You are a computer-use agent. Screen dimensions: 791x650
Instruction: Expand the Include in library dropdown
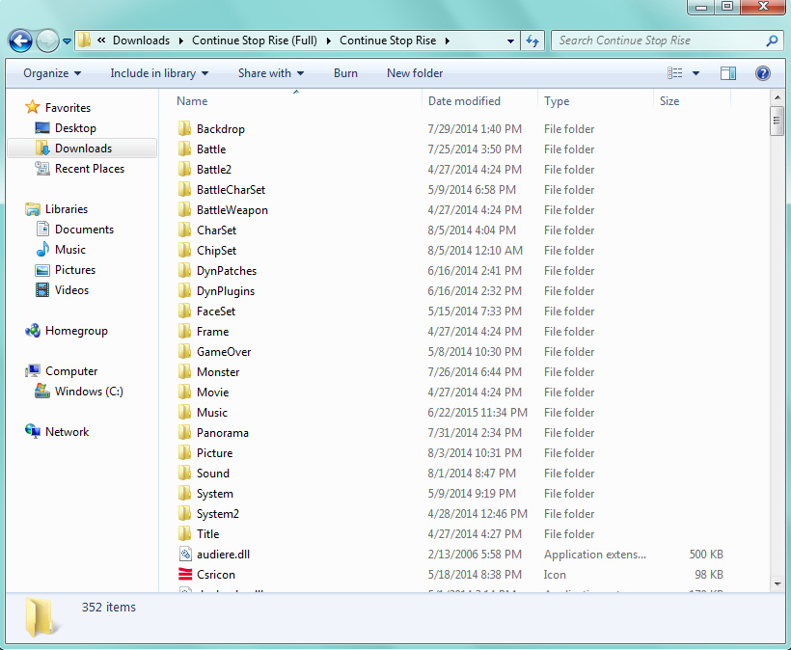coord(158,73)
